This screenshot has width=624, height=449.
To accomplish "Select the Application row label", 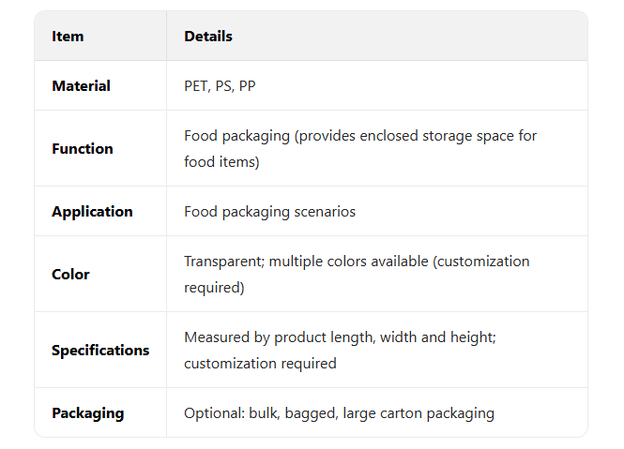I will click(x=92, y=212).
